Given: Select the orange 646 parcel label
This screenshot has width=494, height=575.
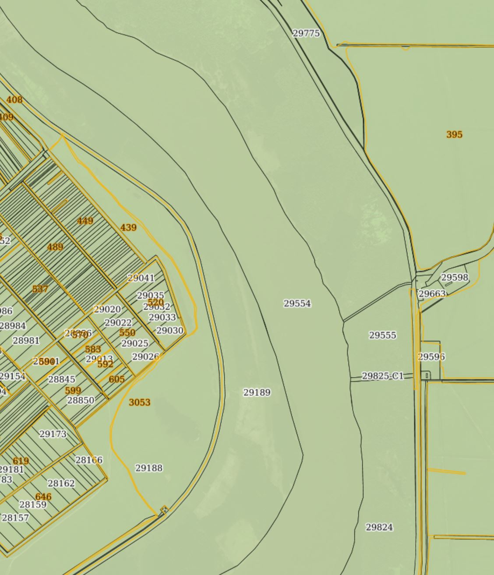Looking at the screenshot, I should click(x=44, y=497).
